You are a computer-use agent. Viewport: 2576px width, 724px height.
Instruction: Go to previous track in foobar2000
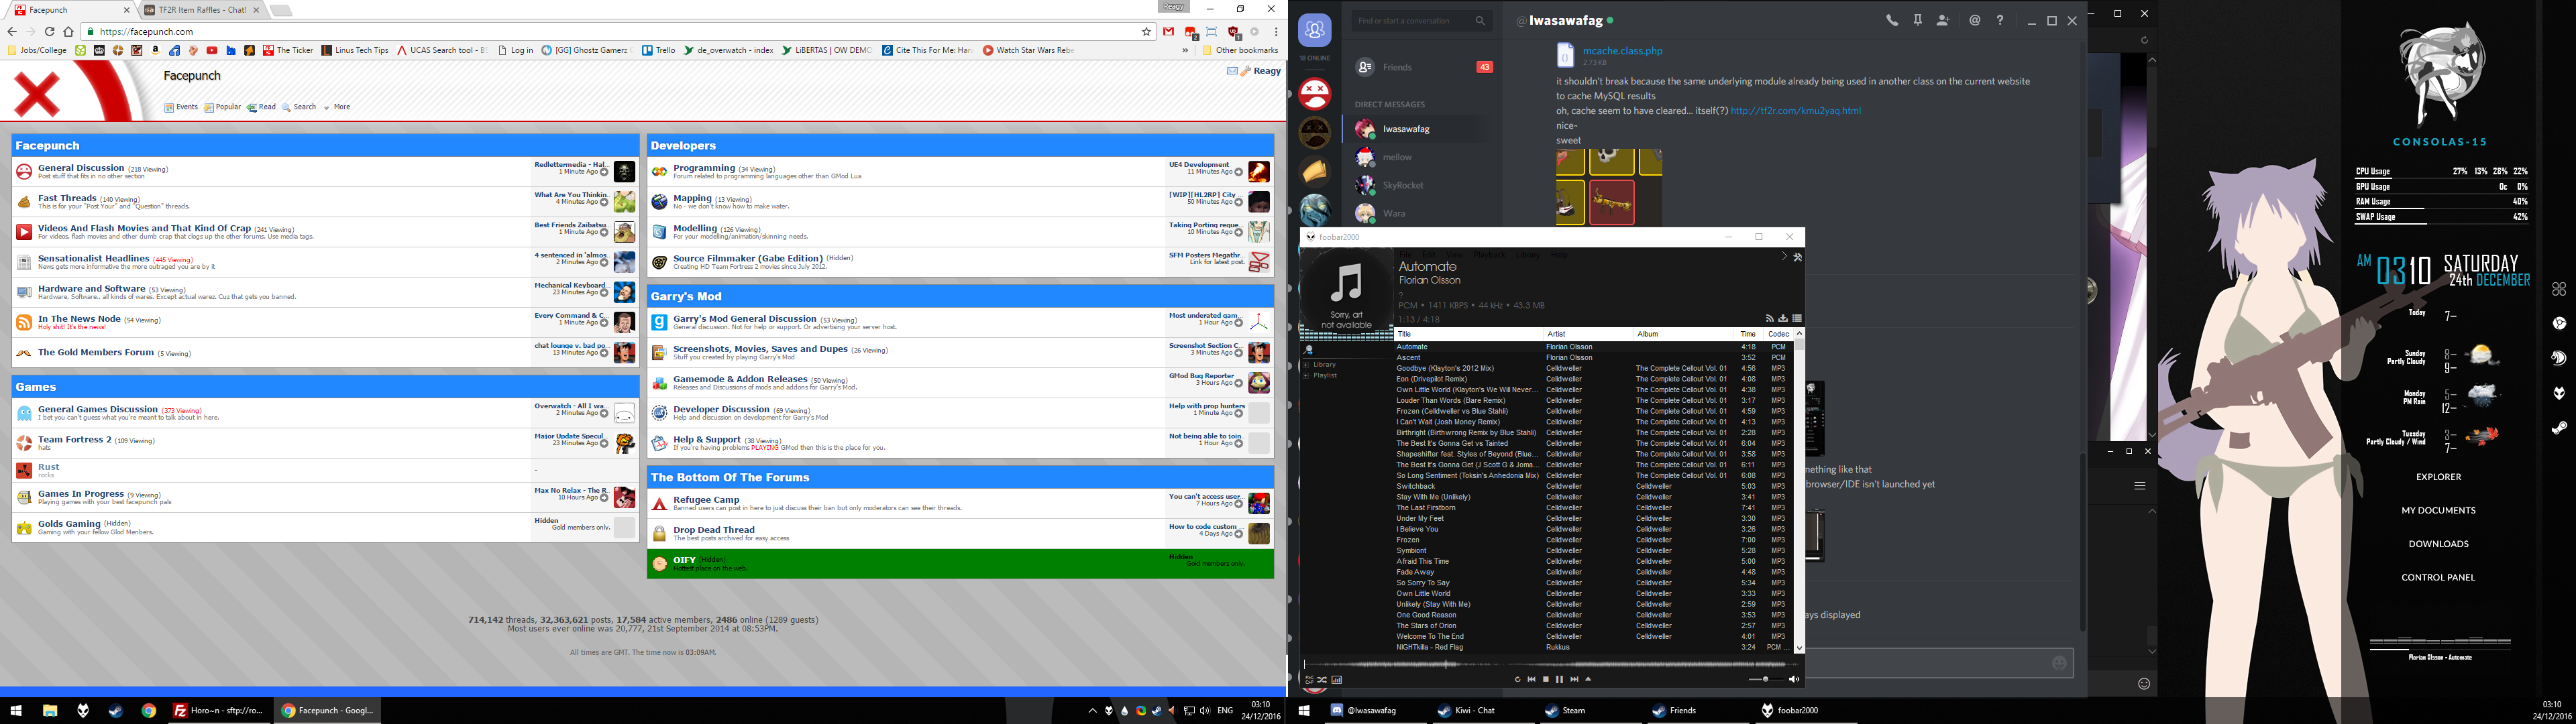click(x=1531, y=679)
